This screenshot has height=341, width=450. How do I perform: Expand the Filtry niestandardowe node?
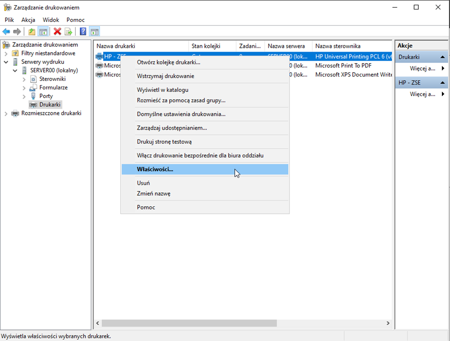coord(6,53)
